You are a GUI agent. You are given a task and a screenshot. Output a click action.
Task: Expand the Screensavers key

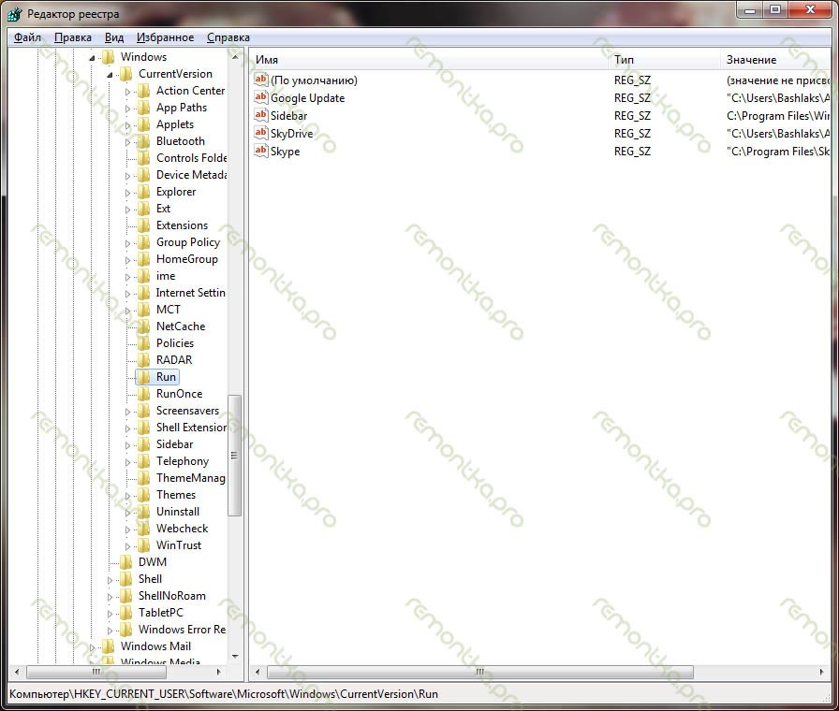point(127,412)
